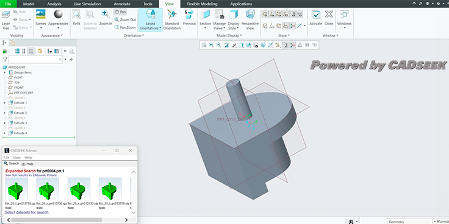Click Zoom Out in Orientation group
Viewport: 449px width, 224px height.
click(x=125, y=19)
